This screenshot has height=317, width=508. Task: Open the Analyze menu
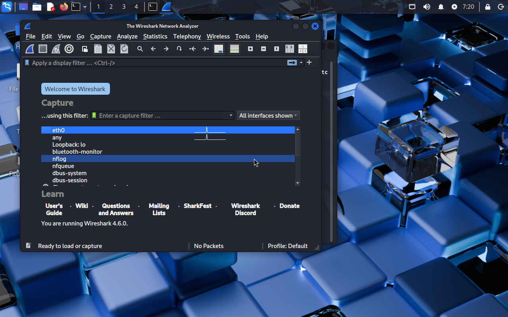point(127,36)
